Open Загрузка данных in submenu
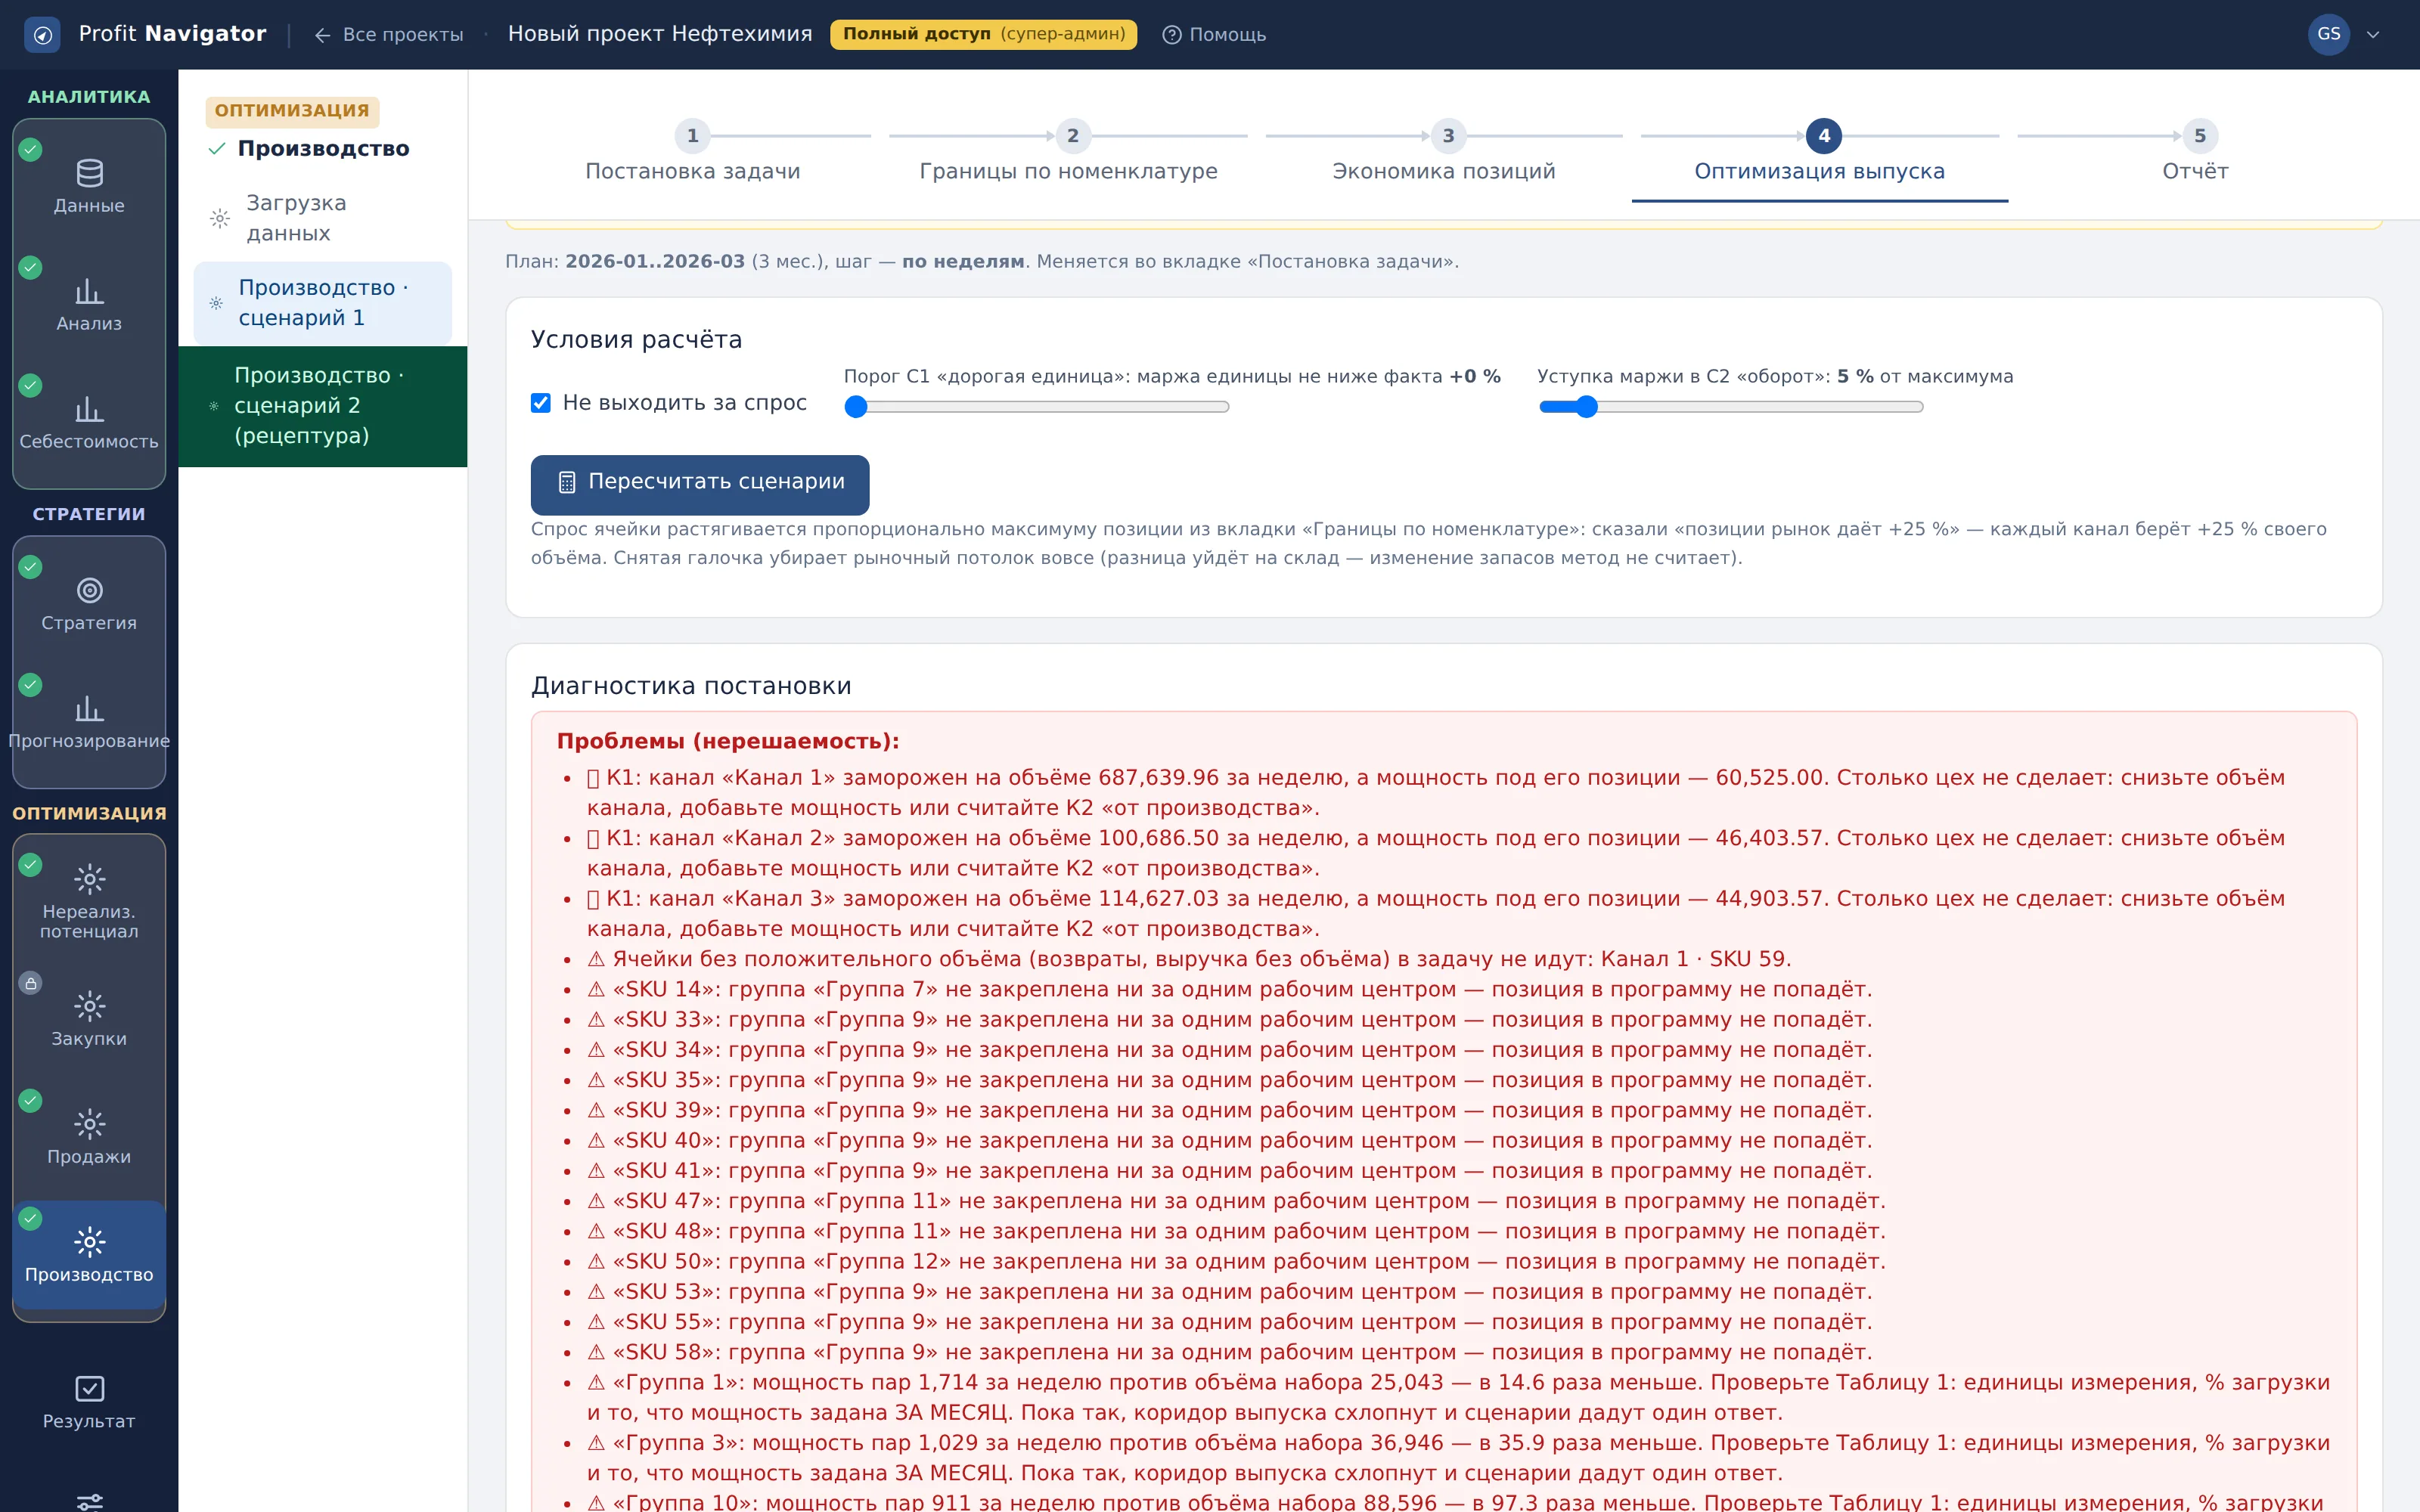The width and height of the screenshot is (2420, 1512). click(x=322, y=218)
